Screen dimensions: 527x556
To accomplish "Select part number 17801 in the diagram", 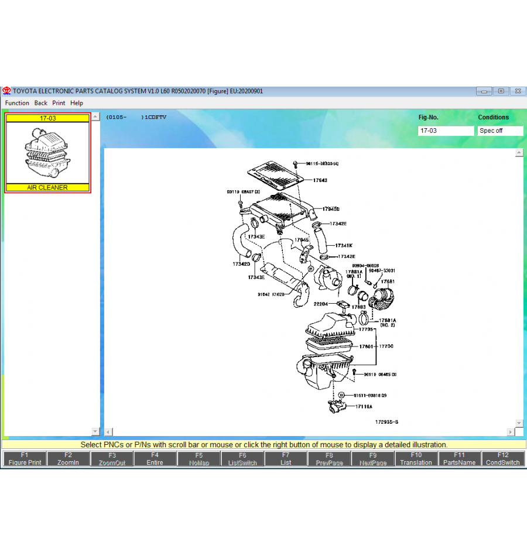I will 366,346.
